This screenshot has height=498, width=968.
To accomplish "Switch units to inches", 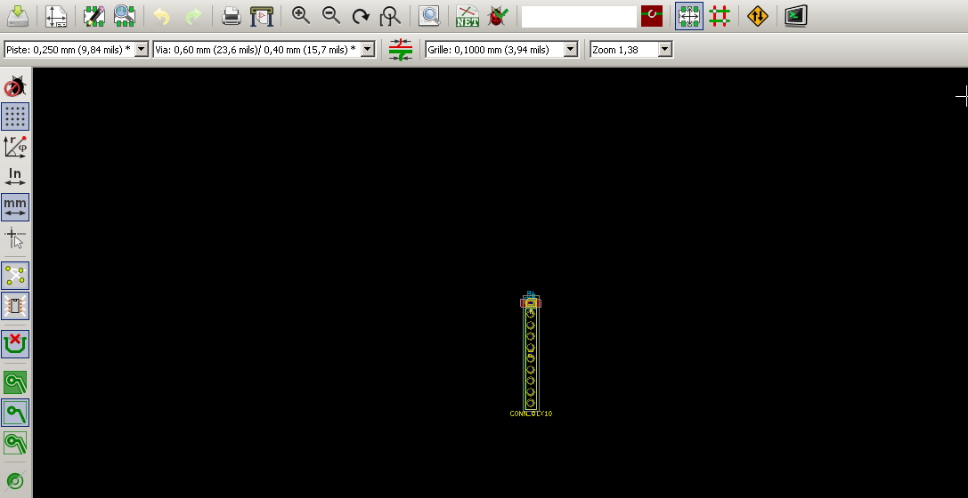I will point(15,177).
